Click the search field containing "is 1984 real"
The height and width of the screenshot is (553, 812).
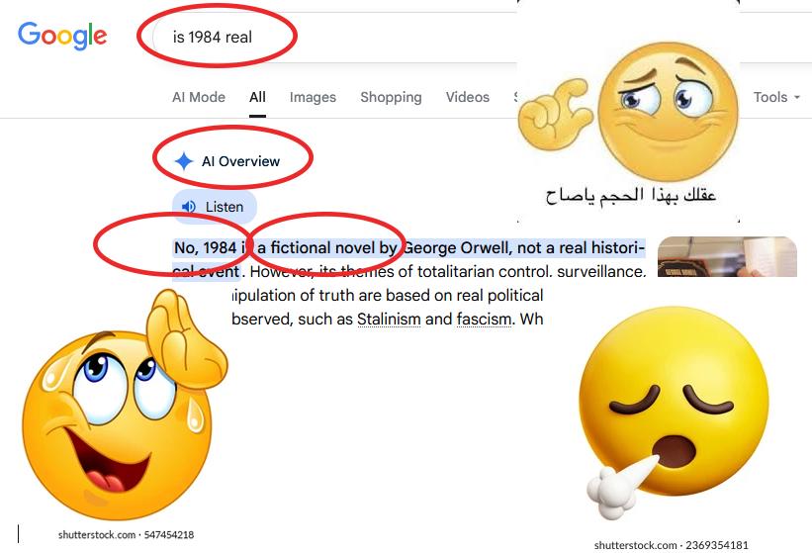point(336,37)
